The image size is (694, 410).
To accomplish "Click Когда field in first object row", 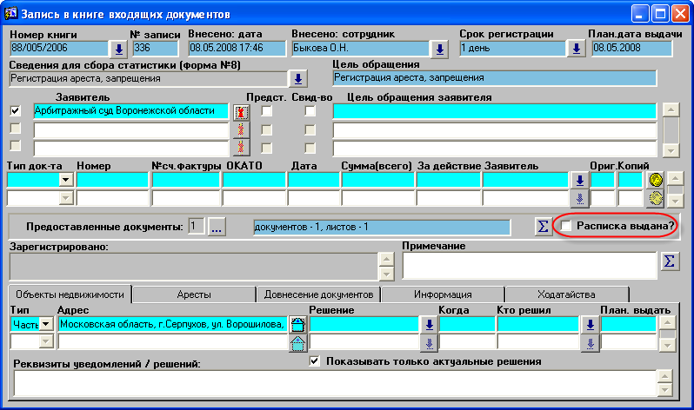I will (x=467, y=325).
